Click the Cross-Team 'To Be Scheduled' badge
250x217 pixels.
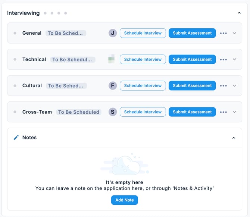tap(79, 112)
